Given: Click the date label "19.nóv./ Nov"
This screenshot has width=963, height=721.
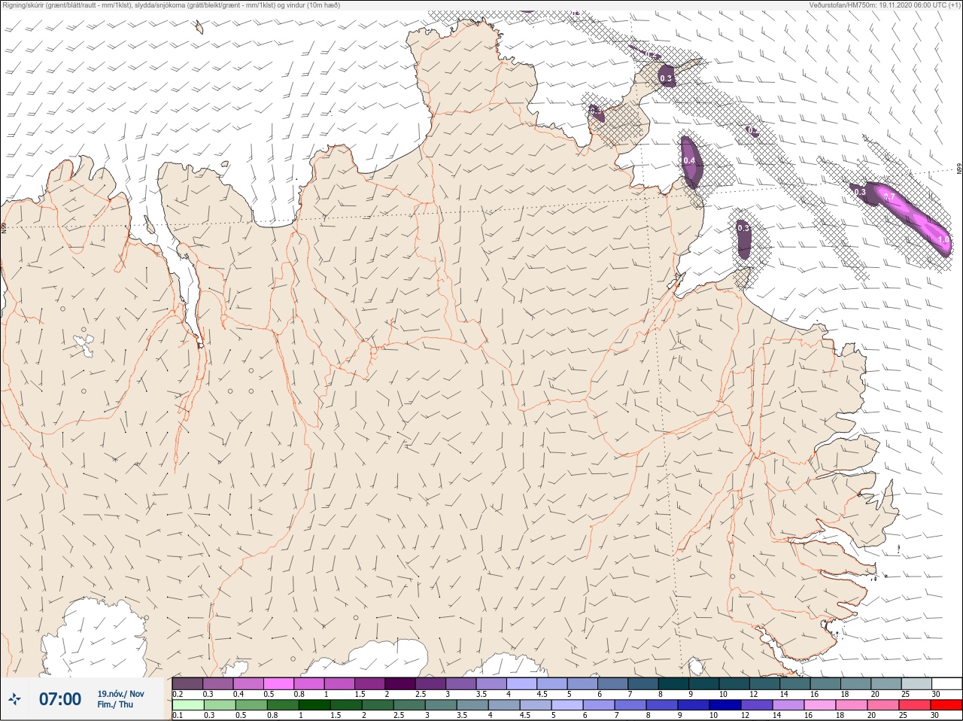Looking at the screenshot, I should point(120,694).
